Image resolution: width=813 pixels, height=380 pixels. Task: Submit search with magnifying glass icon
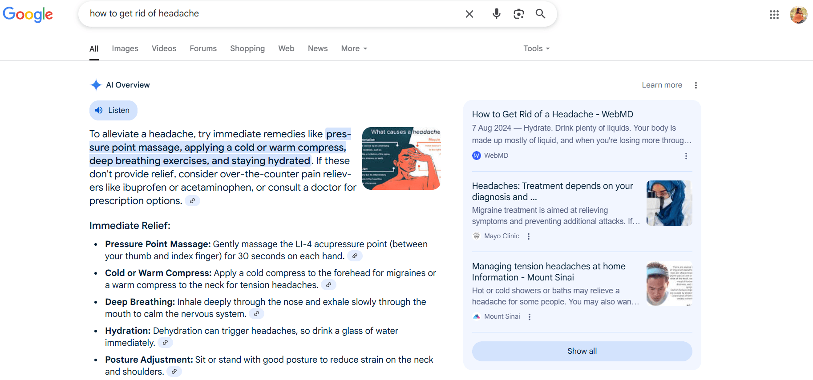click(x=540, y=14)
